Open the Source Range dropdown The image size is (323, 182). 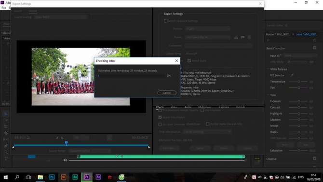90,151
